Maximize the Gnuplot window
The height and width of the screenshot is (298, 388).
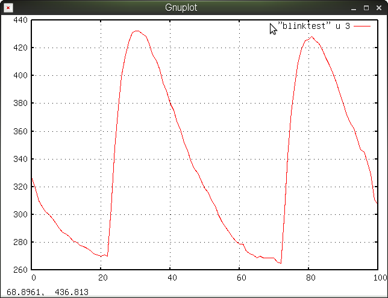366,8
